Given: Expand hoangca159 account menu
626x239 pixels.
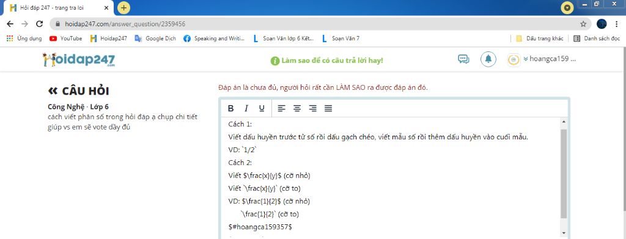Looking at the screenshot, I should [550, 59].
